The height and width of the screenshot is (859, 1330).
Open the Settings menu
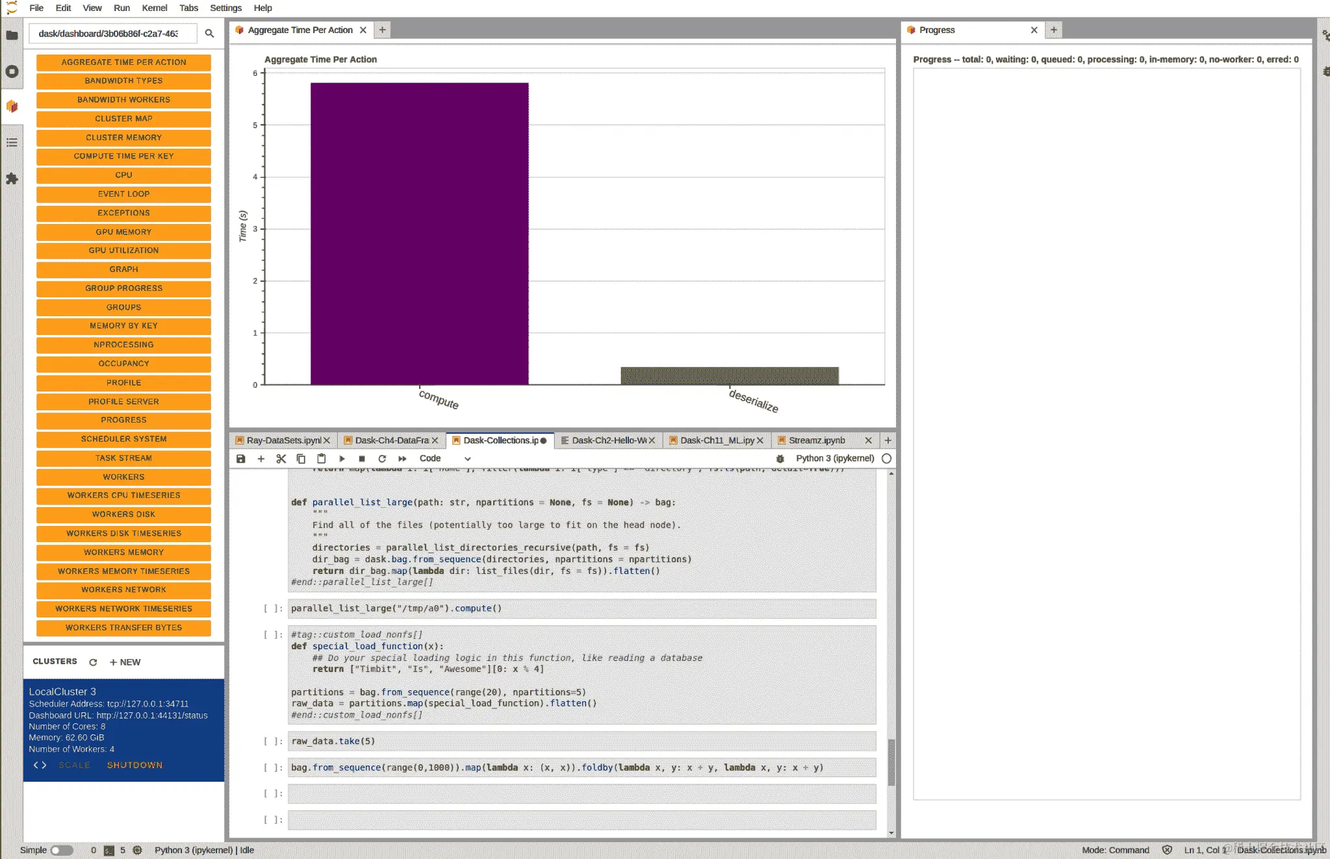[225, 8]
